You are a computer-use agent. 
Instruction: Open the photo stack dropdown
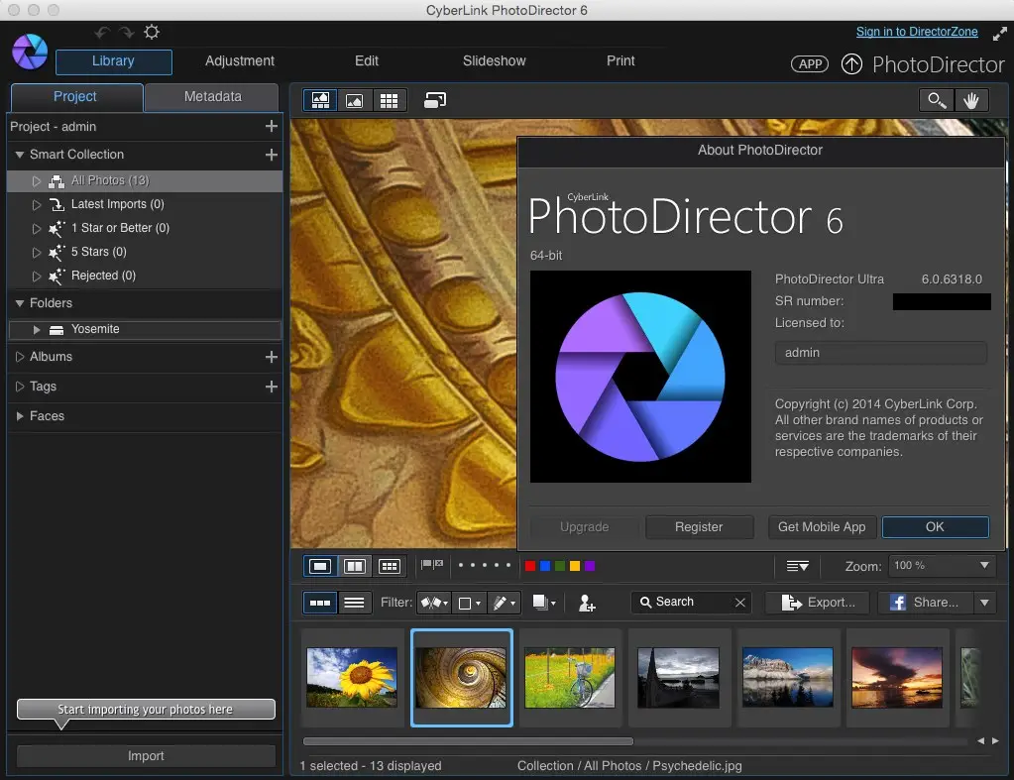[x=544, y=603]
